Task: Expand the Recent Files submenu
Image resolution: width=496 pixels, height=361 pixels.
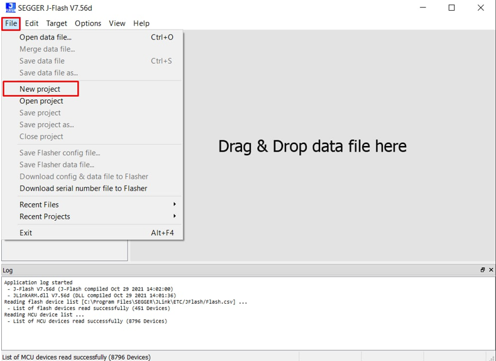Action: click(x=92, y=204)
